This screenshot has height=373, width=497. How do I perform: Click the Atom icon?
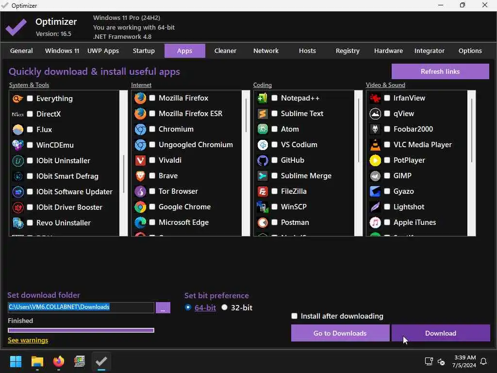click(x=263, y=129)
